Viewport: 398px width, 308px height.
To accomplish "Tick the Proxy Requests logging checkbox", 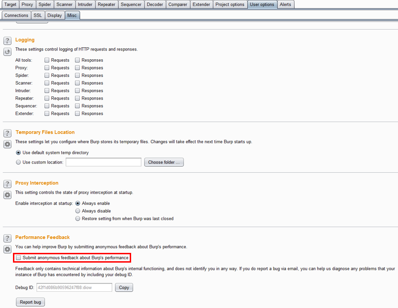I will click(x=47, y=68).
